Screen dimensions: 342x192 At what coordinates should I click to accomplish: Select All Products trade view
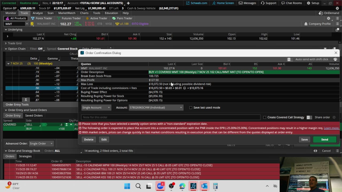click(16, 18)
